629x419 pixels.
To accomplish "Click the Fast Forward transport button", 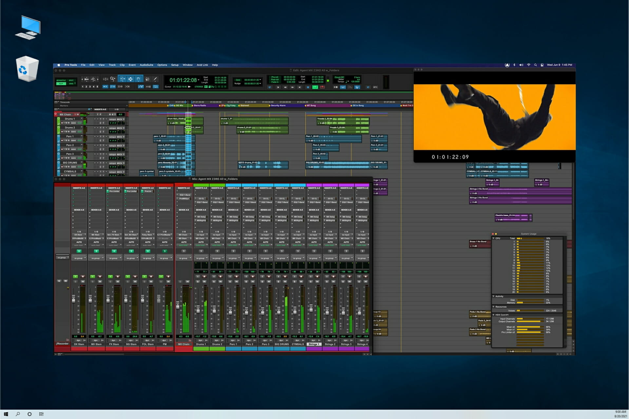I will 293,87.
